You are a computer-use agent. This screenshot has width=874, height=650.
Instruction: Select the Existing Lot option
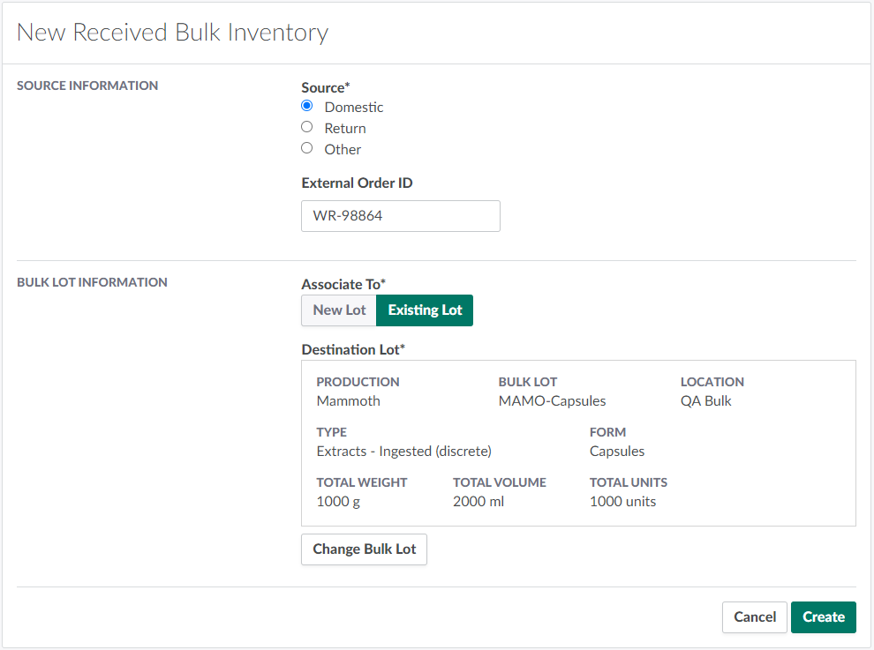point(425,310)
